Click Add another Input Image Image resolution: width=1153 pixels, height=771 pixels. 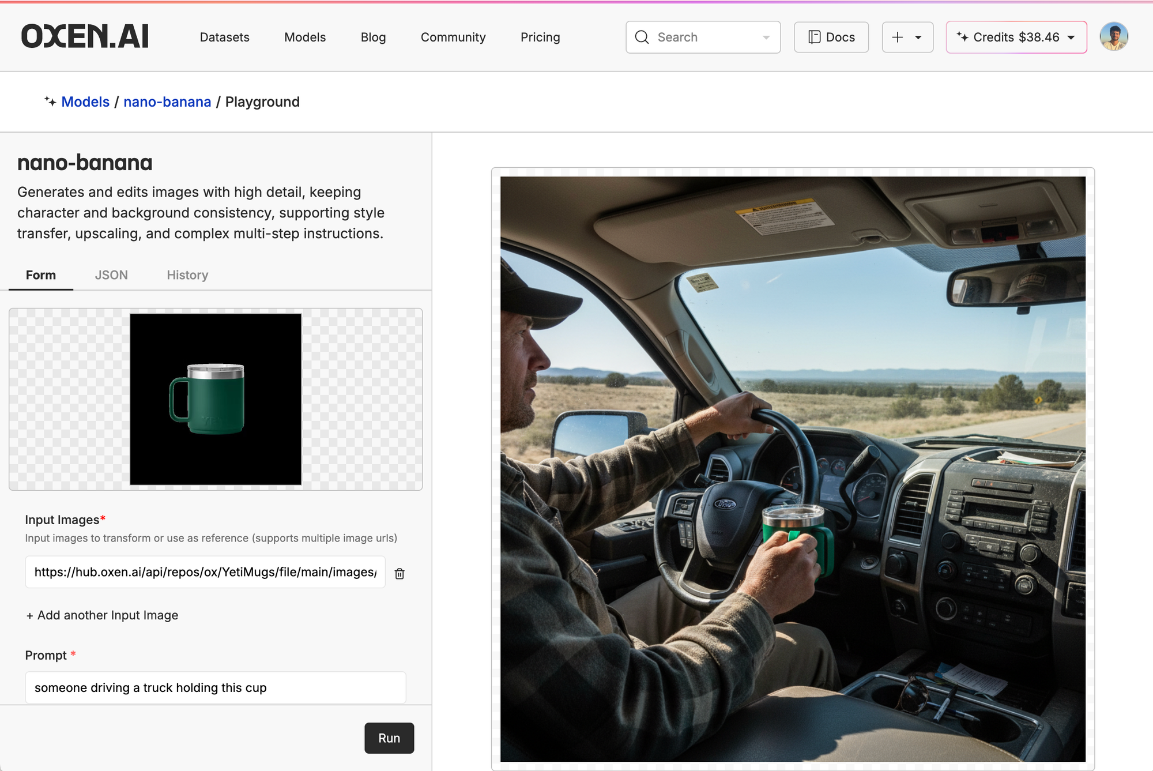(102, 615)
